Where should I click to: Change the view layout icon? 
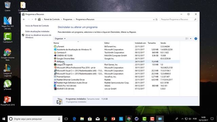[187, 39]
